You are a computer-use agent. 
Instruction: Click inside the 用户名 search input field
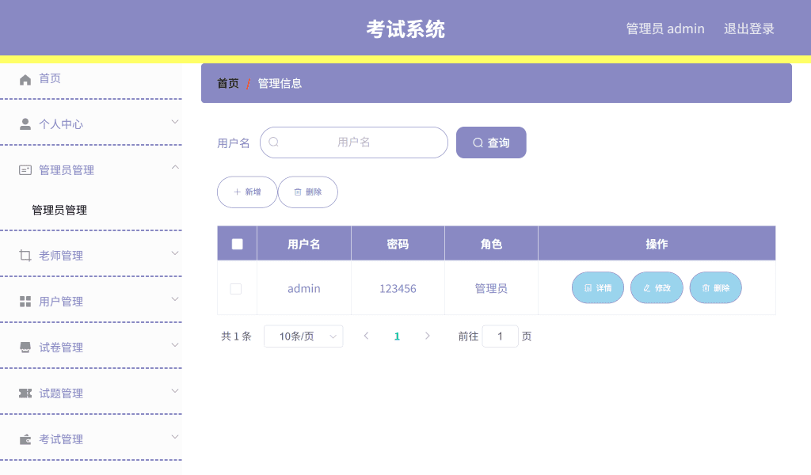pos(354,142)
